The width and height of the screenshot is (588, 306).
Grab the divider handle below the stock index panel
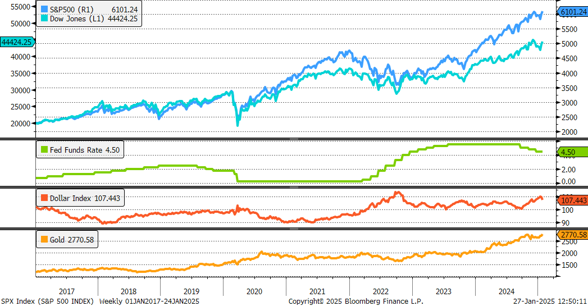pyautogui.click(x=293, y=138)
